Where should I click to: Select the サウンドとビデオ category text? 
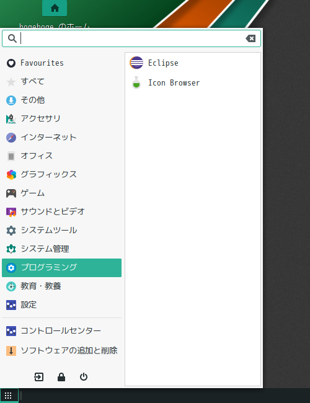[x=53, y=211]
